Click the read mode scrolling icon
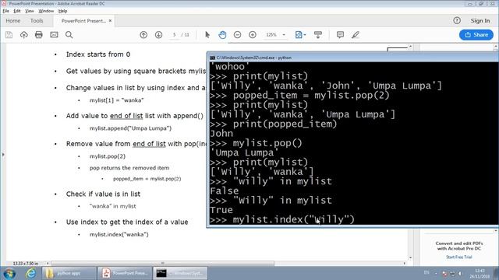Image resolution: width=499 pixels, height=280 pixels. pos(318,34)
